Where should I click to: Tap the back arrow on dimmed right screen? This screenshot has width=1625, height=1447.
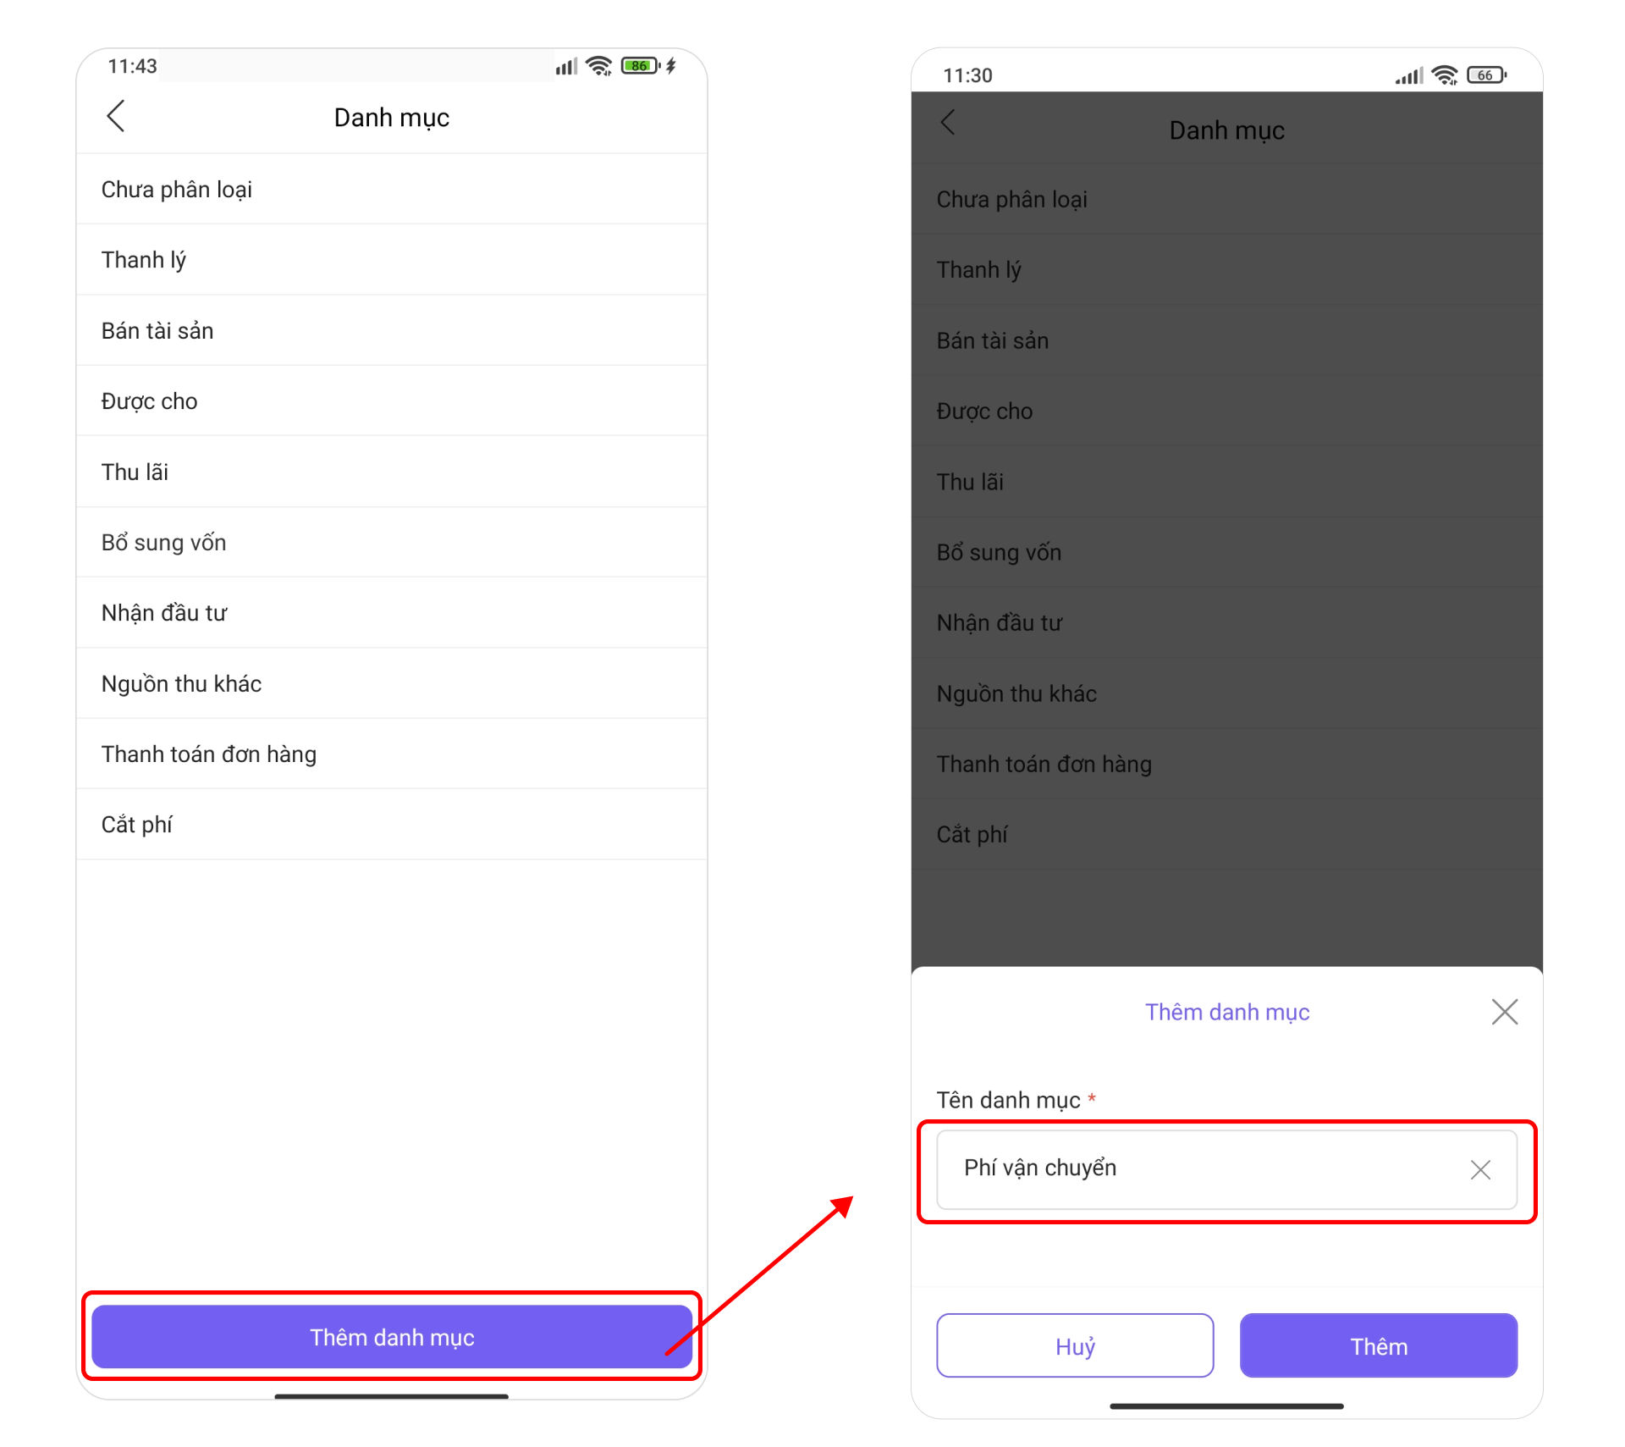pos(948,122)
